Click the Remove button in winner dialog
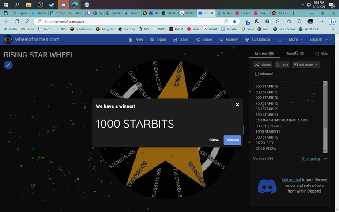This screenshot has height=212, width=339. point(232,140)
